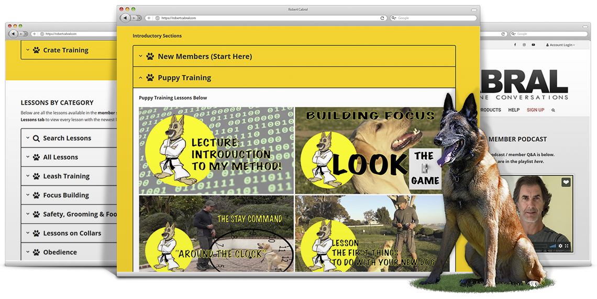Click the 'LESSONS BY CATEGORY' heading

point(57,102)
